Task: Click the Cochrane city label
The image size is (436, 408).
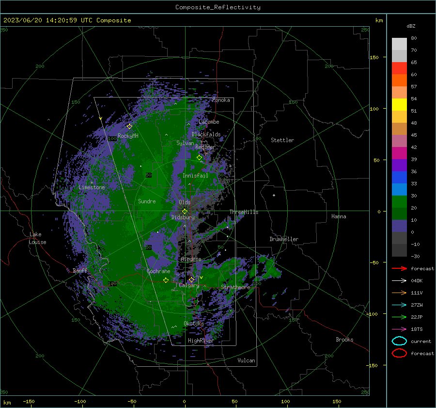Action: [158, 271]
